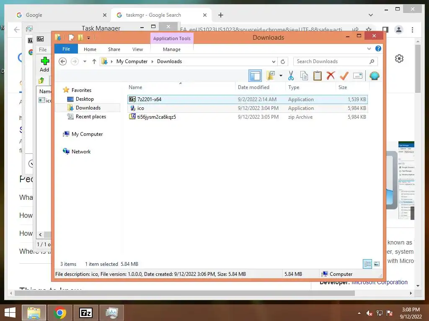Click the red X Delete icon
Screen dimensions: 429x321
(331, 75)
